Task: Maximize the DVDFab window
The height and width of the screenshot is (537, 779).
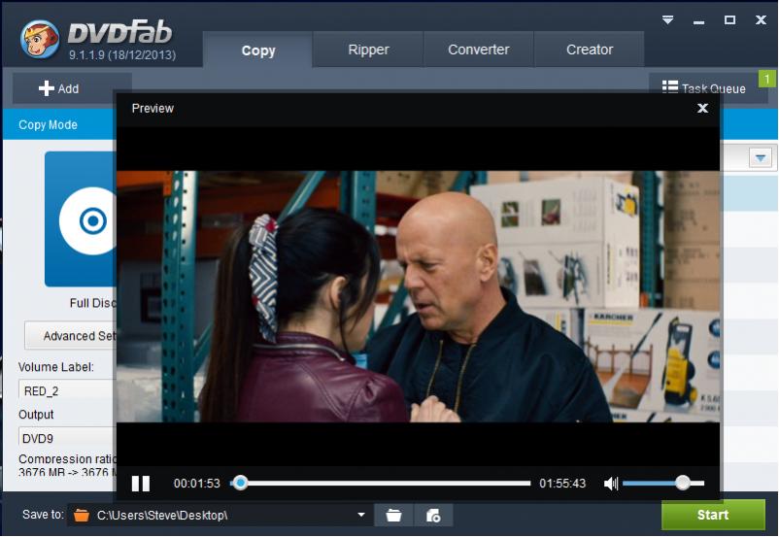Action: tap(729, 19)
